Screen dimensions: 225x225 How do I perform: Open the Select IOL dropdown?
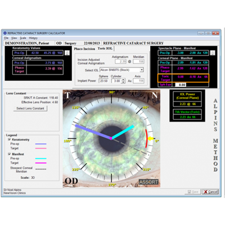142,70
